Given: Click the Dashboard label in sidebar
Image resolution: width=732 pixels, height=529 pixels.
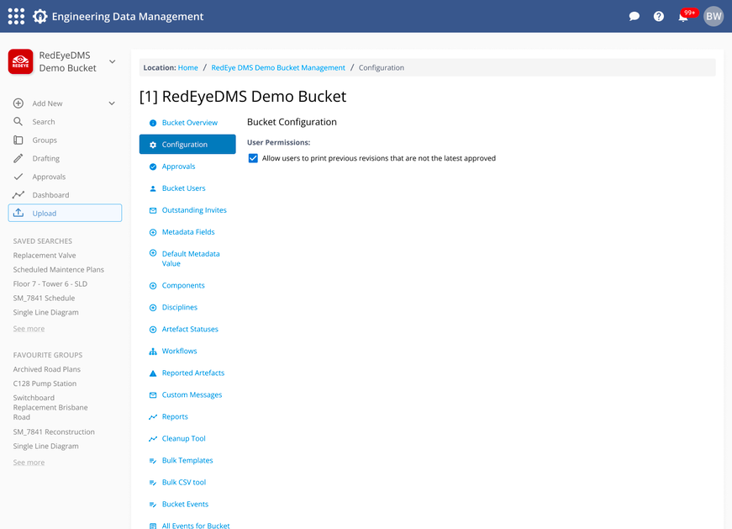Looking at the screenshot, I should (x=50, y=195).
